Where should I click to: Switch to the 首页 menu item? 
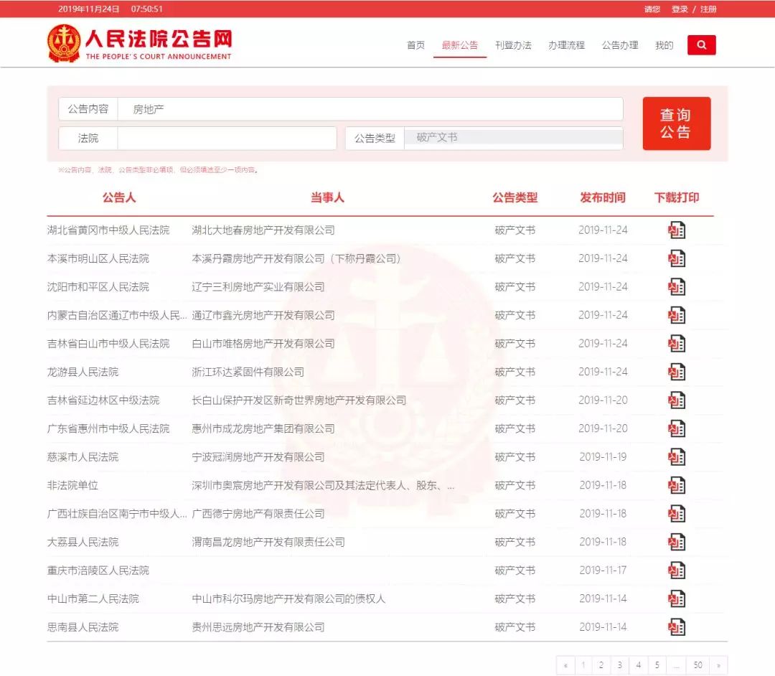[x=415, y=44]
